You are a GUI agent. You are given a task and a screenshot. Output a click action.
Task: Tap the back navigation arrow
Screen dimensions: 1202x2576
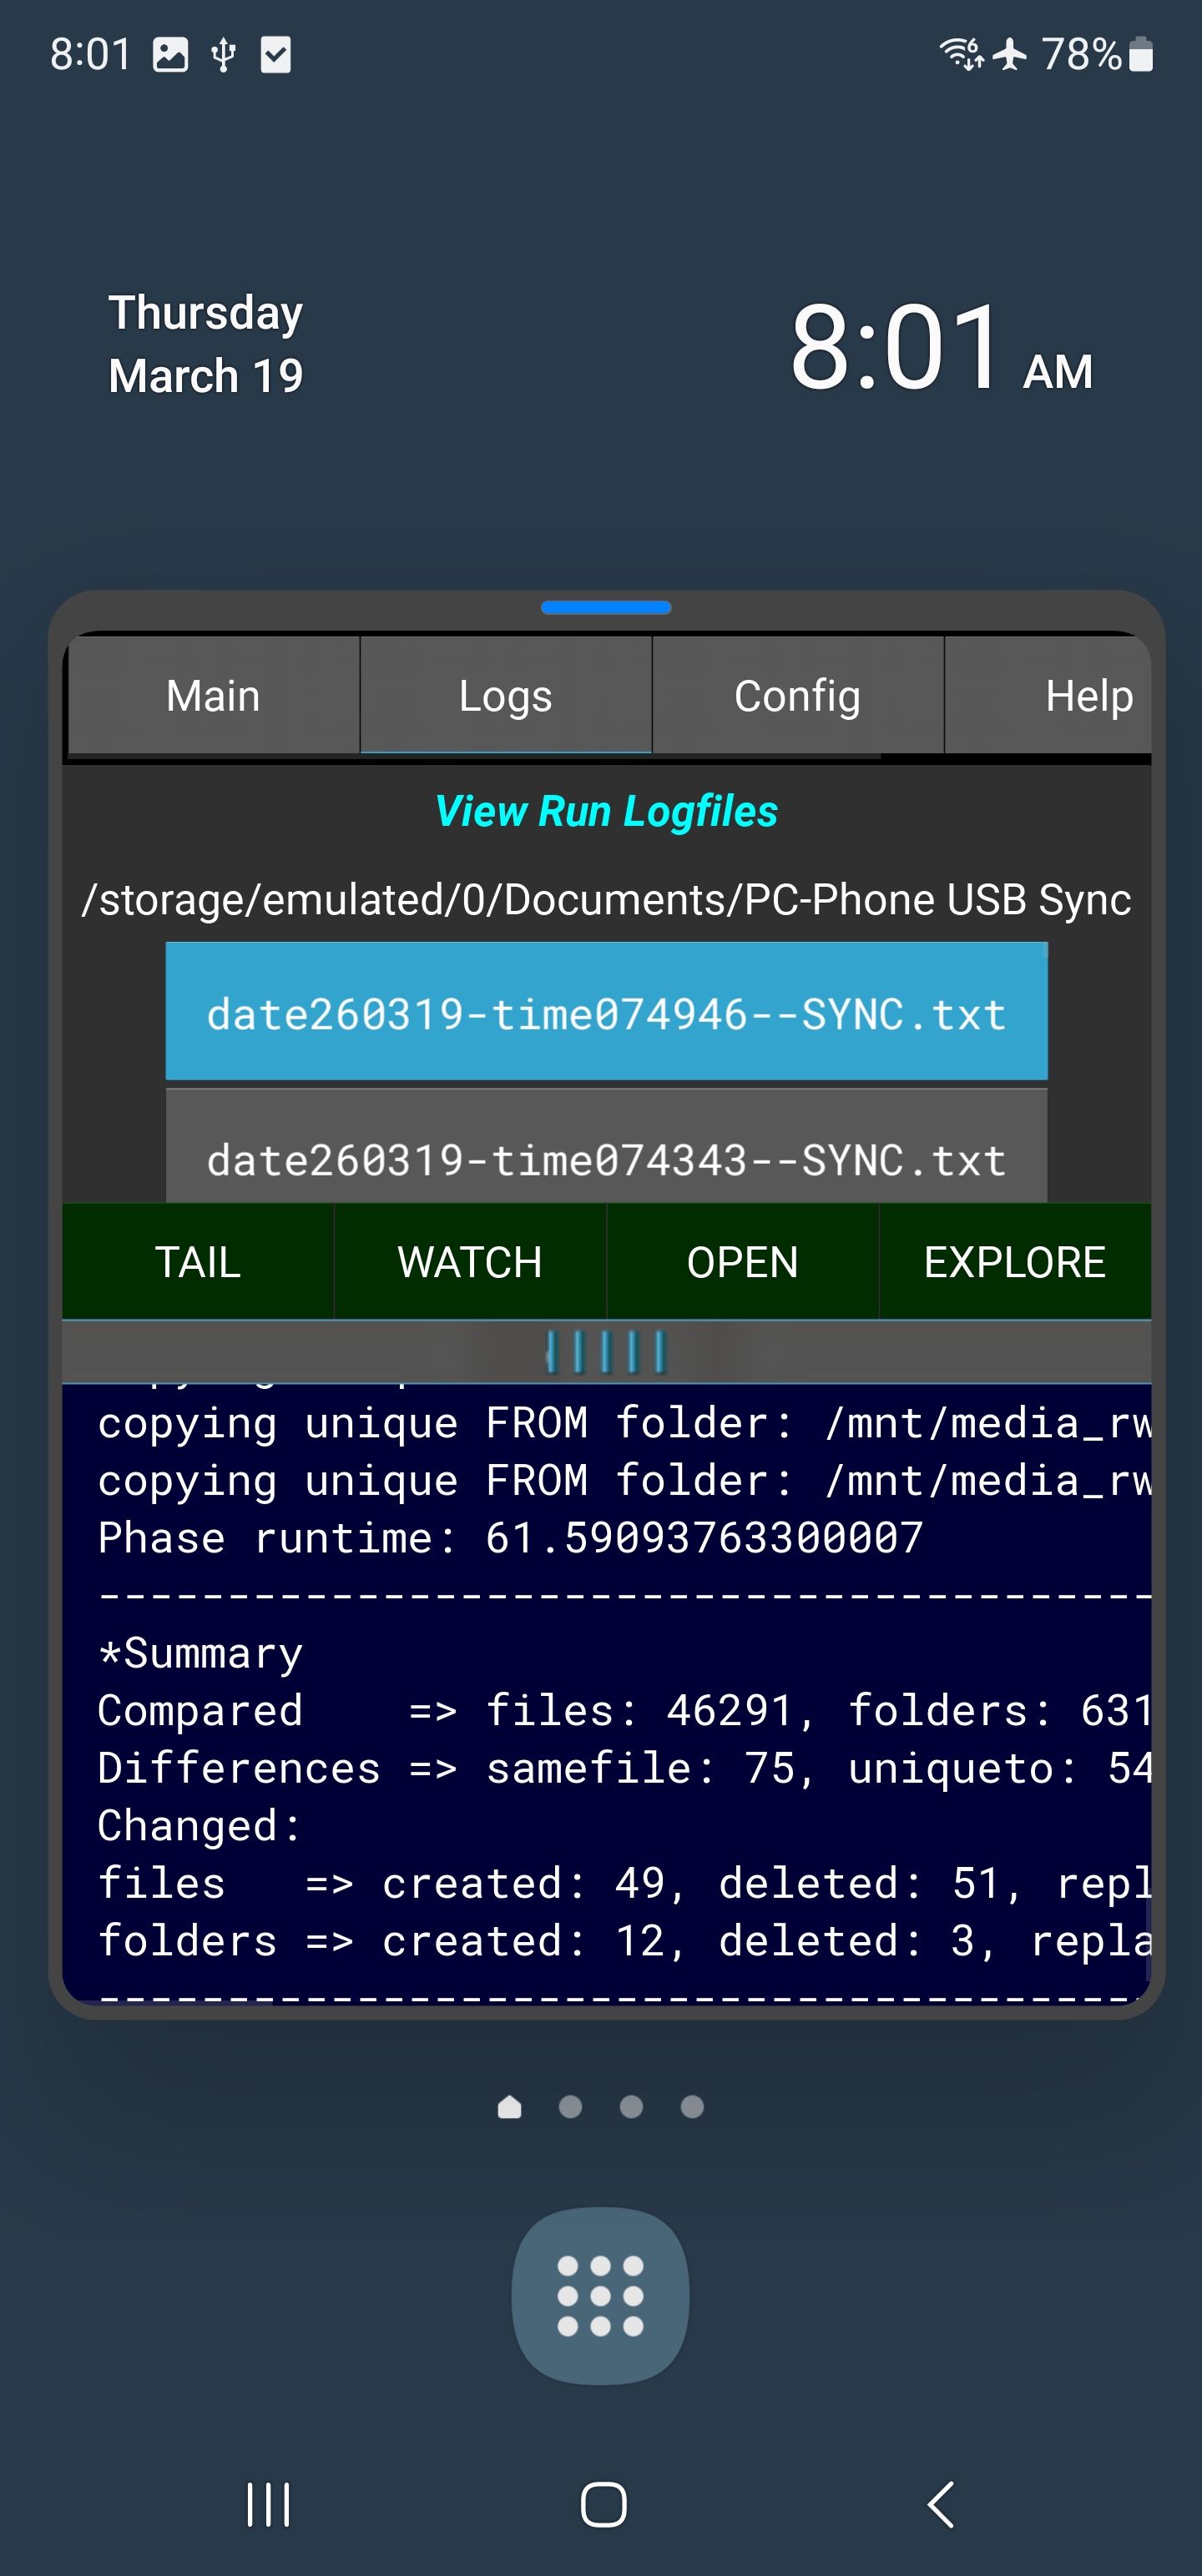pyautogui.click(x=940, y=2504)
